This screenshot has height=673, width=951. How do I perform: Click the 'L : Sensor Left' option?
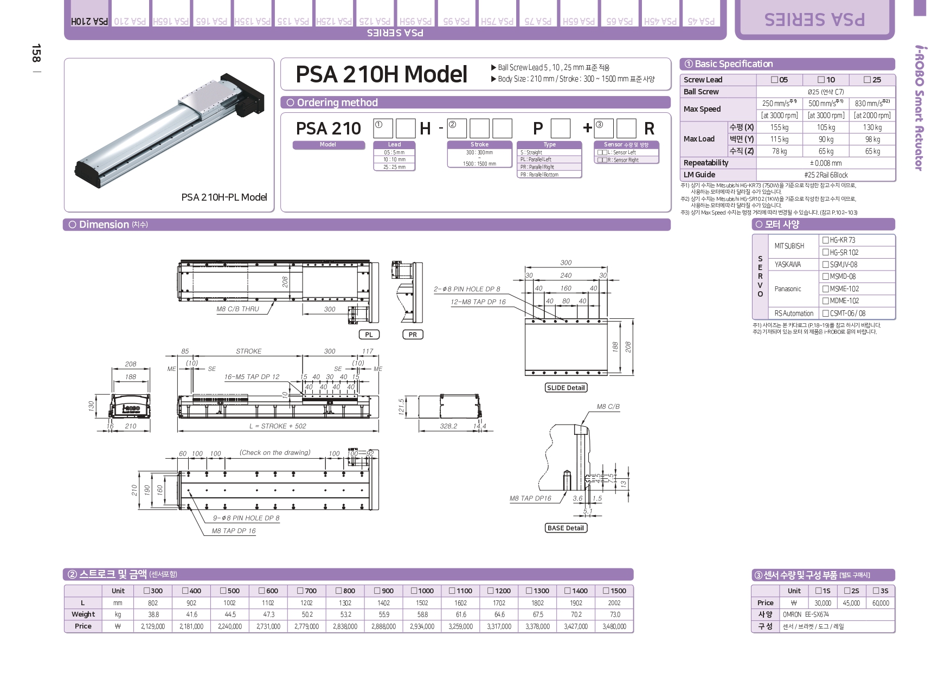(x=626, y=152)
